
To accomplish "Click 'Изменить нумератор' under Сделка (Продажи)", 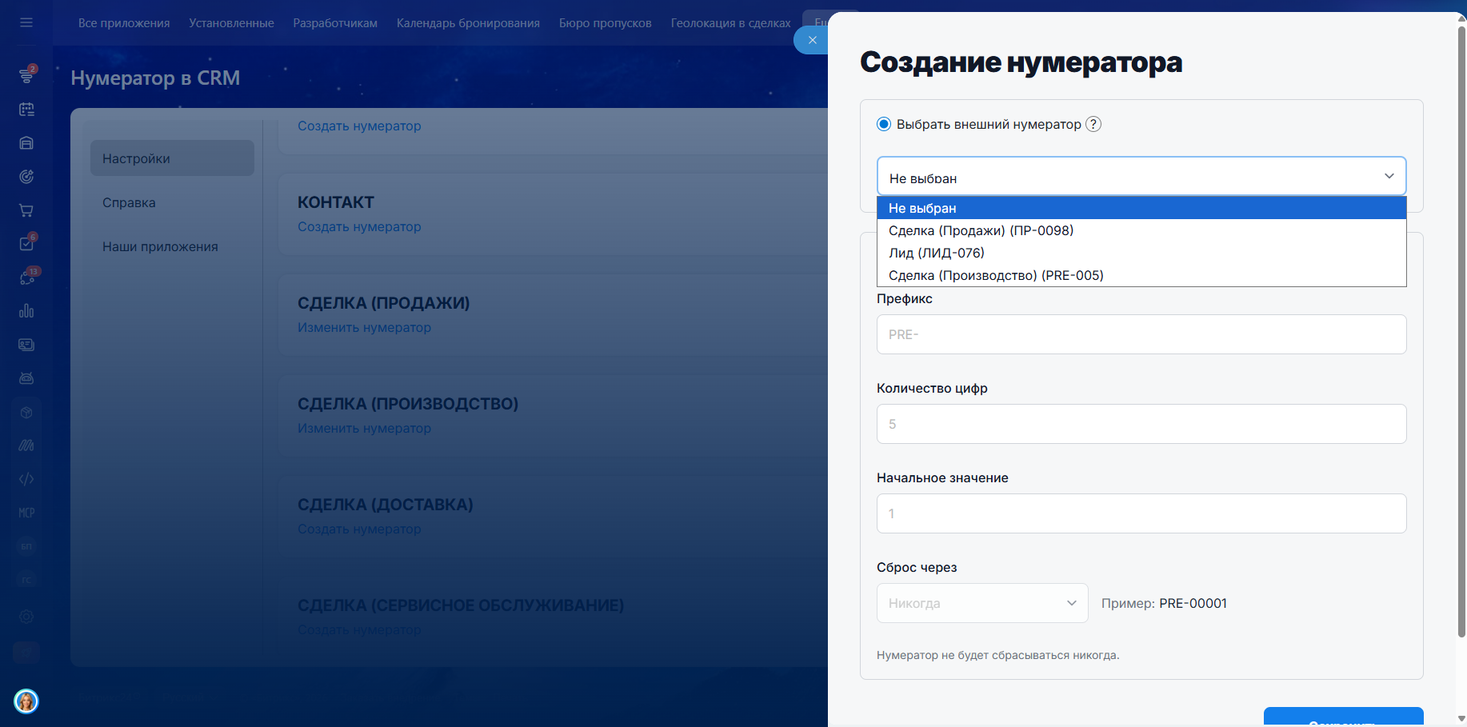I will click(x=364, y=328).
